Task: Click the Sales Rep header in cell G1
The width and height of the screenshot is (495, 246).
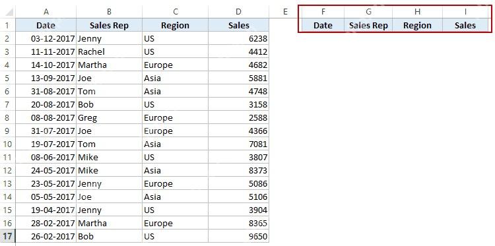Action: pos(368,25)
